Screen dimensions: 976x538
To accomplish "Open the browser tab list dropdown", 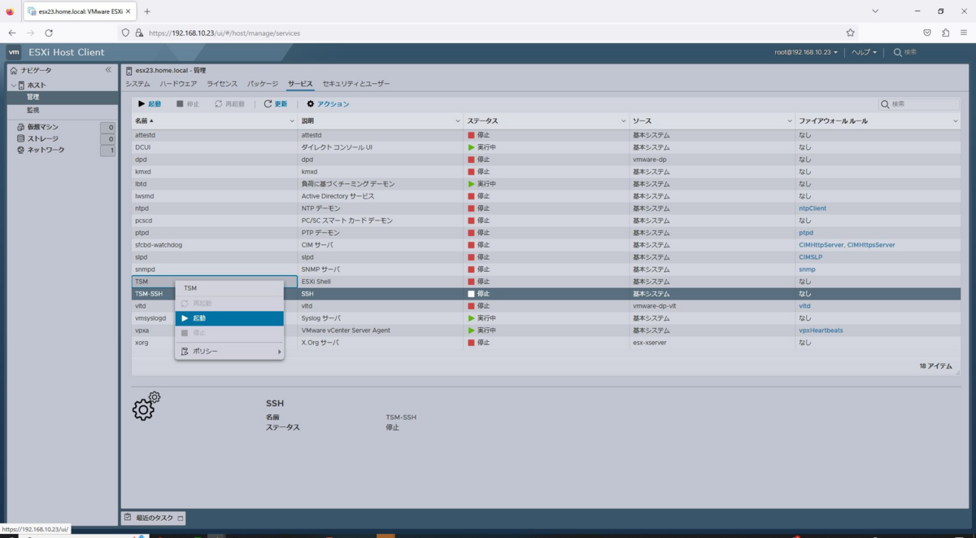I will pos(875,11).
